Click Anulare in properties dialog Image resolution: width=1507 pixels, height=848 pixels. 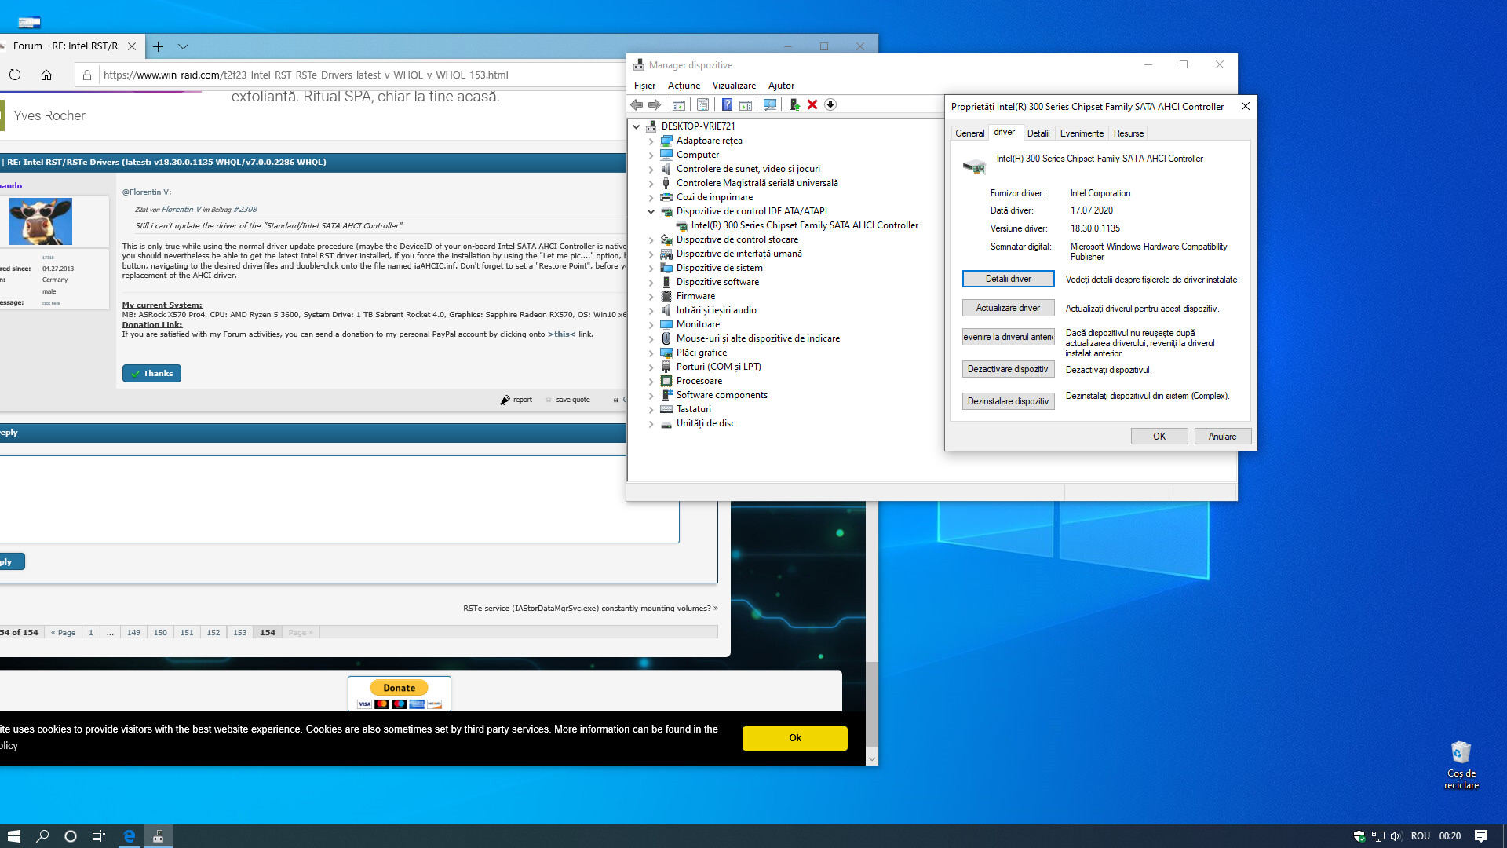pyautogui.click(x=1223, y=437)
